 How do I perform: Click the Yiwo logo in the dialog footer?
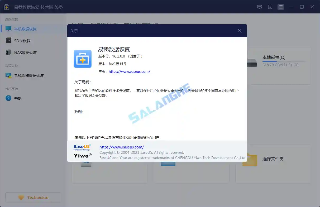coord(83,156)
